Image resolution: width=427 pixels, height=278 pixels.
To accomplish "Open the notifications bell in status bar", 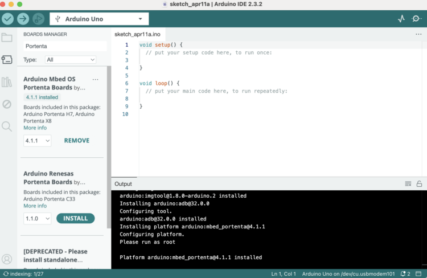I will point(405,273).
